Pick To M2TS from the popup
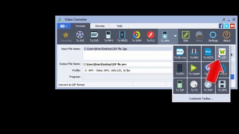 (x=208, y=54)
